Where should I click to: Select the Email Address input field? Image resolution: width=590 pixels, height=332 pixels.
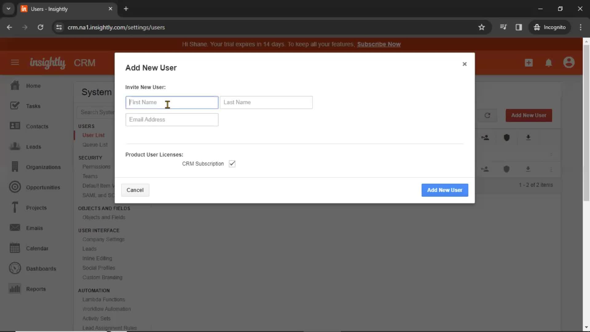tap(172, 119)
